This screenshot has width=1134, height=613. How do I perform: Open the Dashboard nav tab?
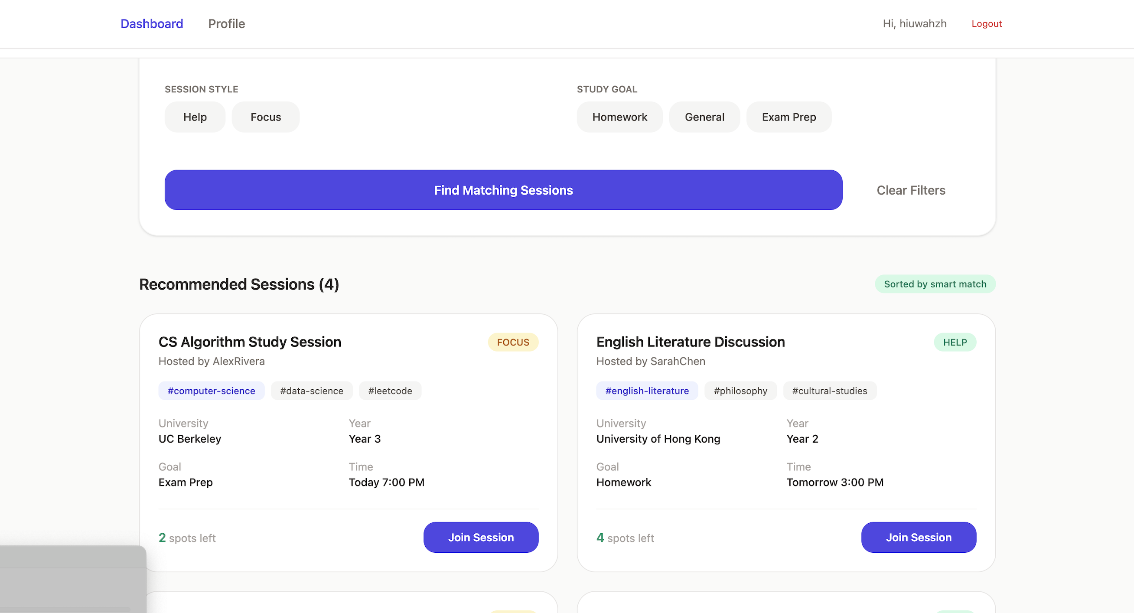click(151, 24)
